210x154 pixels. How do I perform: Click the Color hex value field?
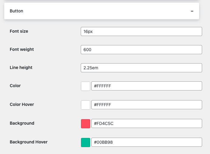(x=147, y=86)
